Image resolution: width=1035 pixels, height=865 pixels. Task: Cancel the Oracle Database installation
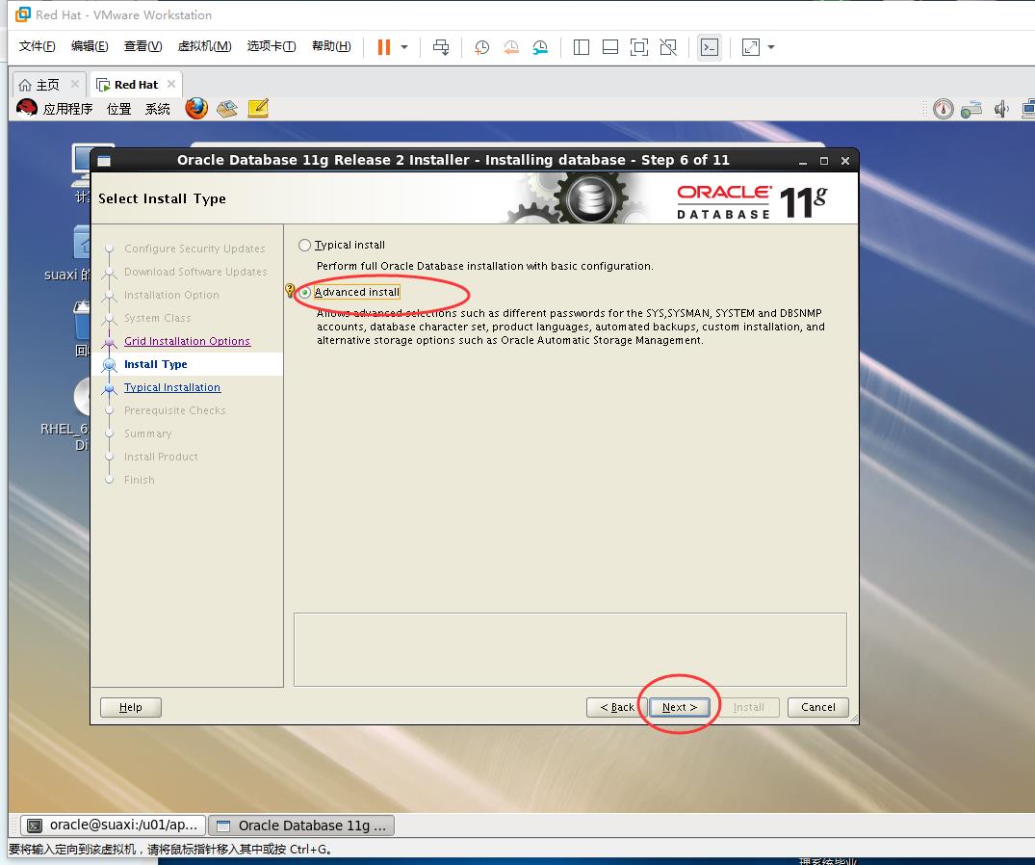coord(817,707)
